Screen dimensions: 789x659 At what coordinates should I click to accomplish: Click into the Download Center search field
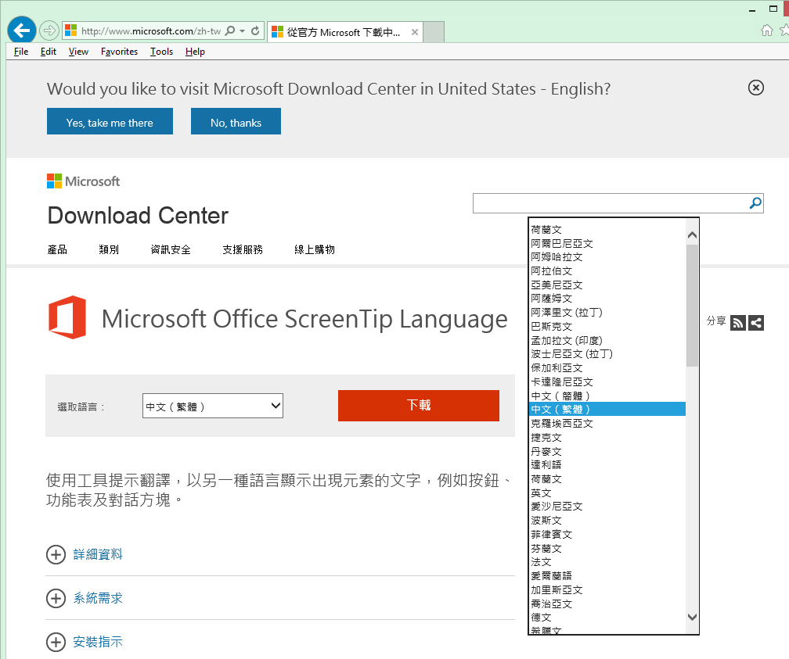point(610,203)
